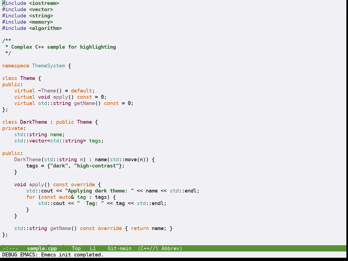The height and width of the screenshot is (261, 348).
Task: Click 'DarkTheme(' constructor name
Action: [x=29, y=160]
